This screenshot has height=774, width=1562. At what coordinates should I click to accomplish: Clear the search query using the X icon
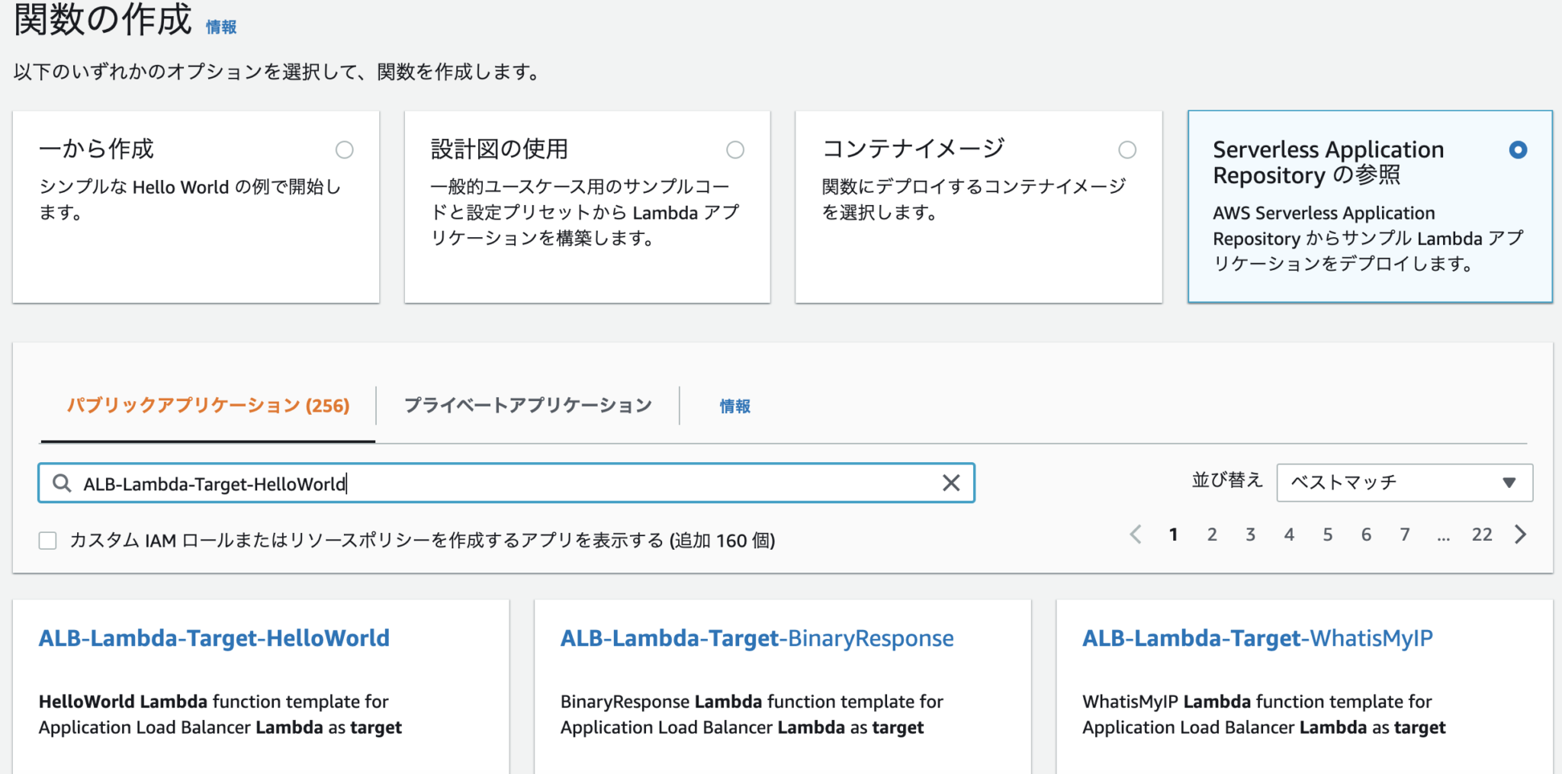[x=950, y=483]
